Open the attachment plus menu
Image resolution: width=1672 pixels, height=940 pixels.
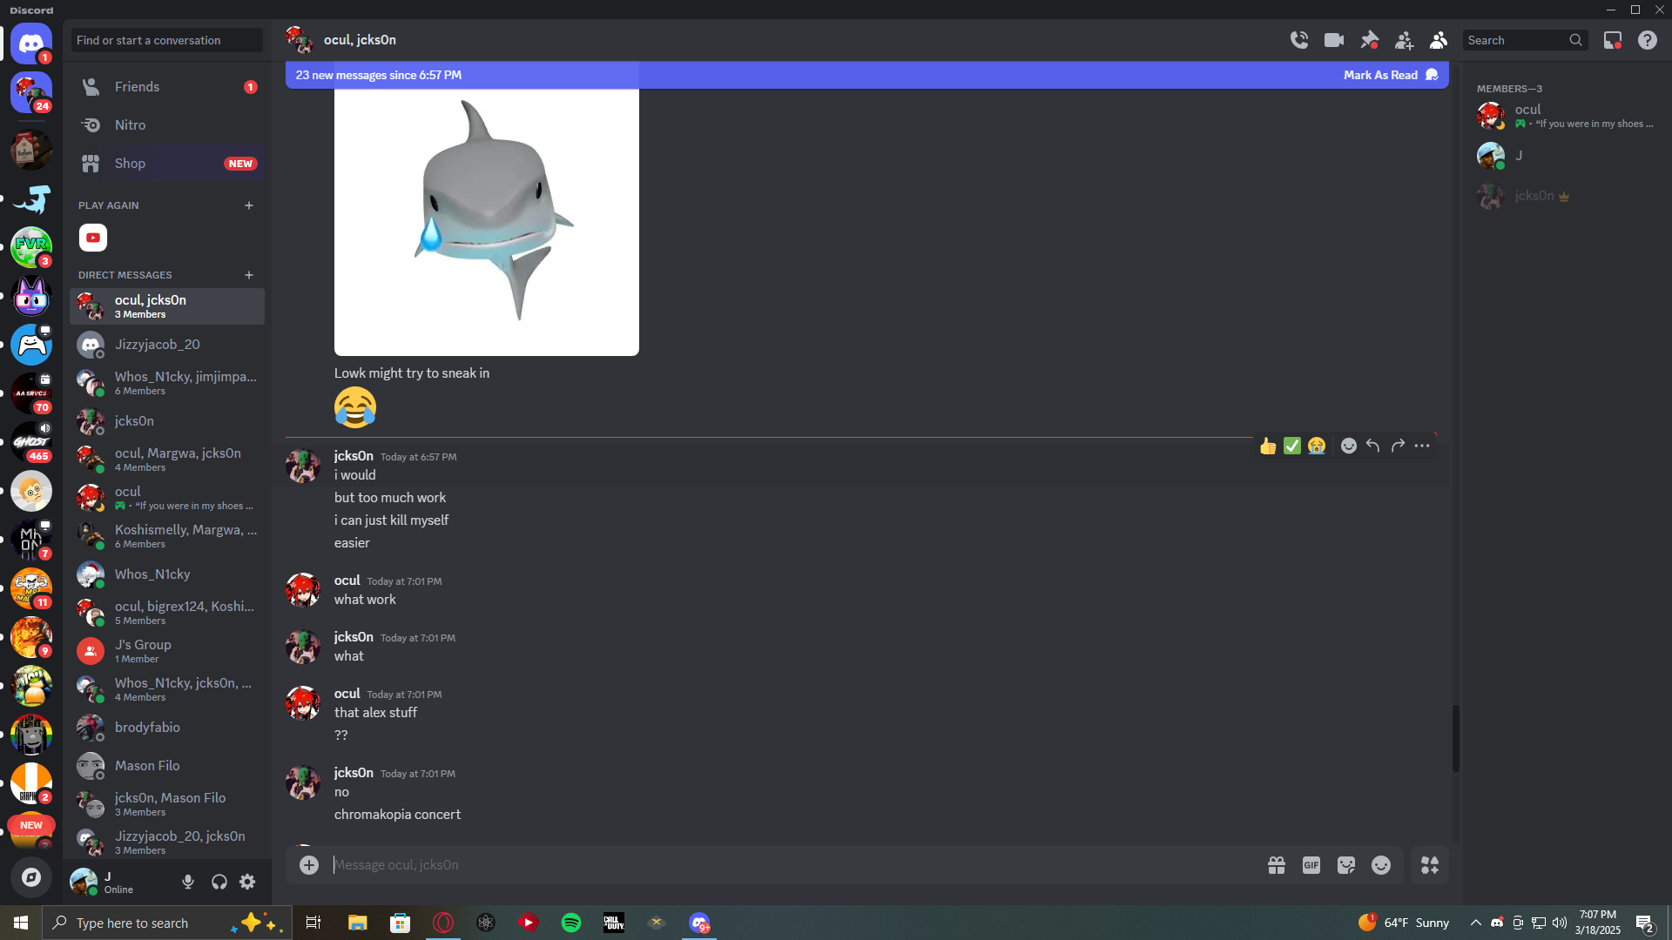pyautogui.click(x=309, y=865)
